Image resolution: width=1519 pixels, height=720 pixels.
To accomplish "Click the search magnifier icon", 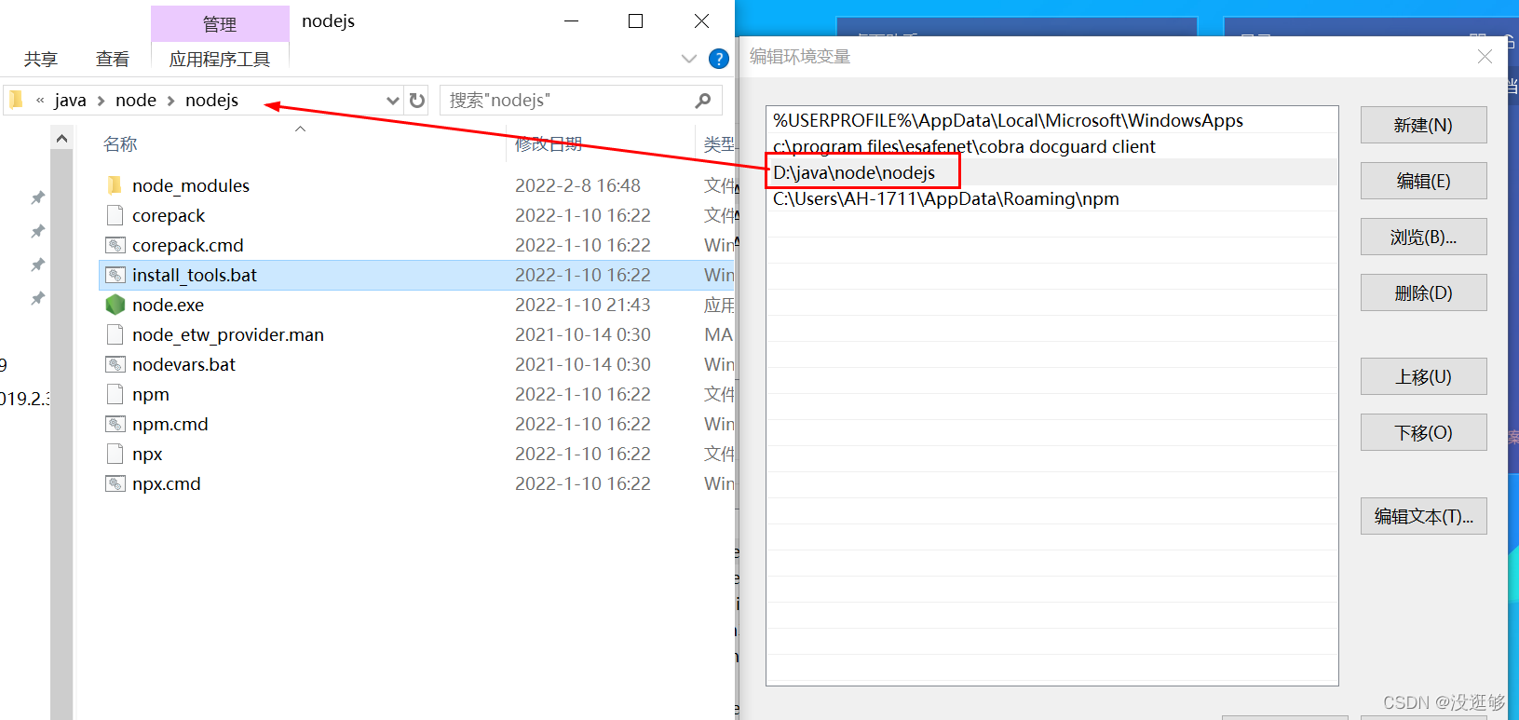I will click(x=703, y=101).
